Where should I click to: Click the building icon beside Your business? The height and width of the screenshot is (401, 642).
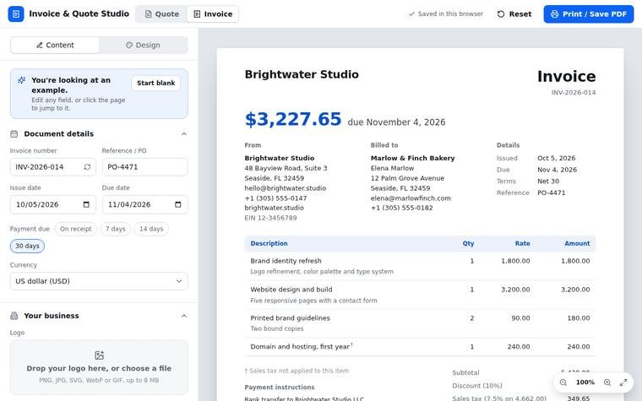[14, 316]
